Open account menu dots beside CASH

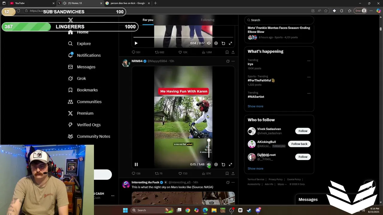click(113, 196)
